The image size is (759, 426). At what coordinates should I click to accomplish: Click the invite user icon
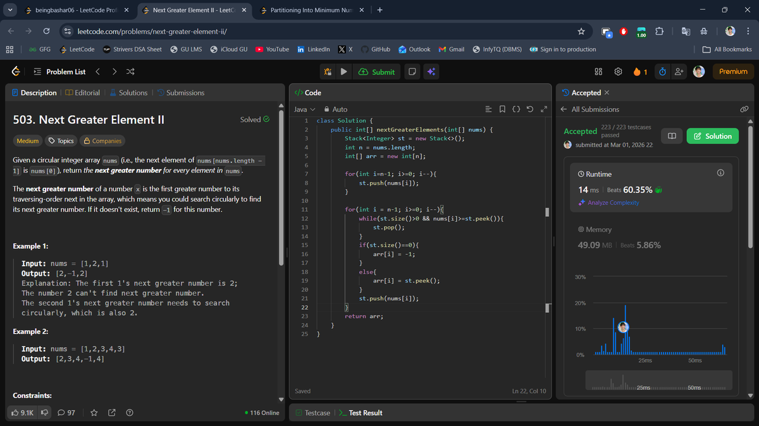679,71
